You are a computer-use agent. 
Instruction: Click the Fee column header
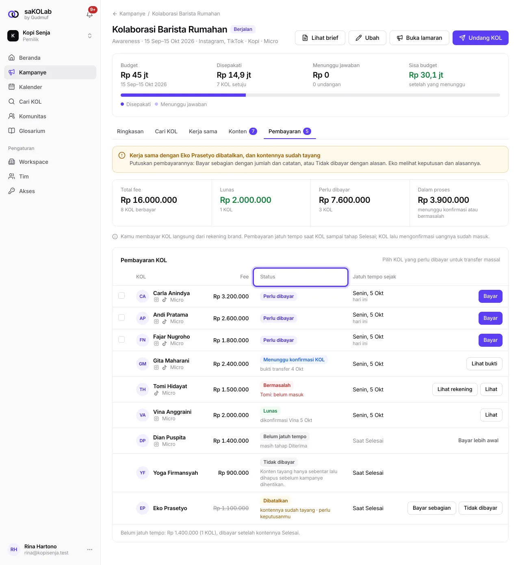(244, 277)
